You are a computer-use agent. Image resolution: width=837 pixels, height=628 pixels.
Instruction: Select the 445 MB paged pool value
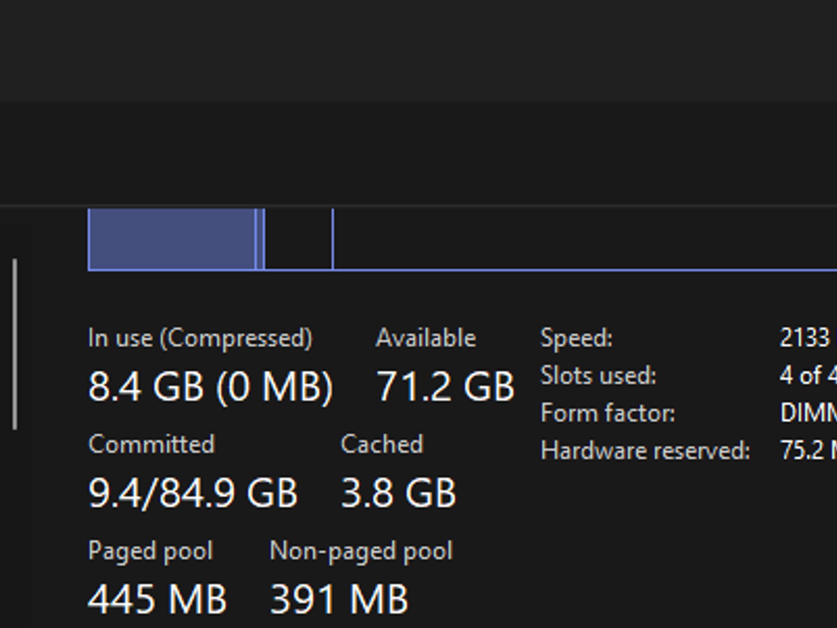[157, 599]
